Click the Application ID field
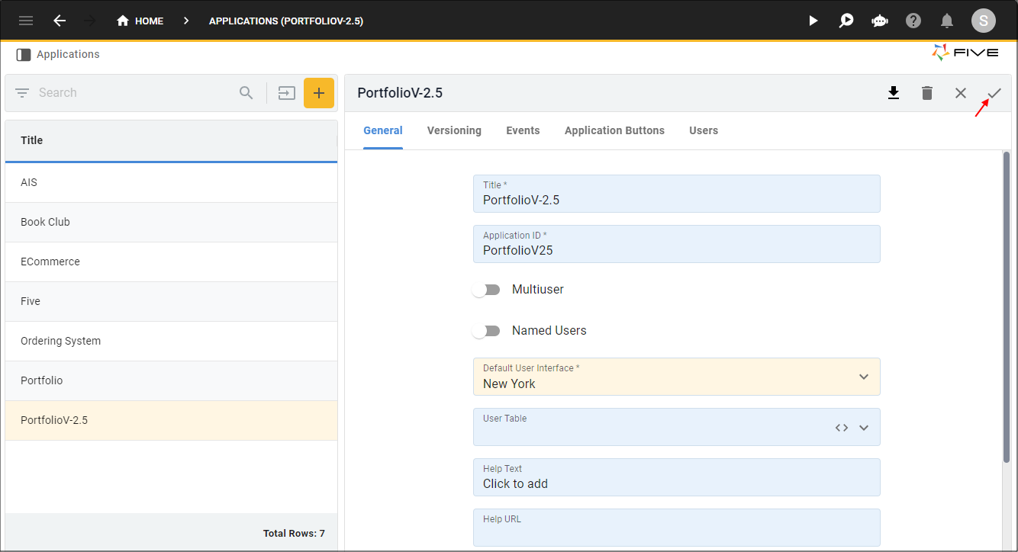This screenshot has height=552, width=1018. 677,244
